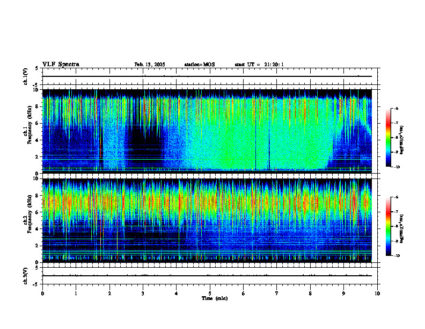Click time tick label "5" on x-axis

click(210, 294)
